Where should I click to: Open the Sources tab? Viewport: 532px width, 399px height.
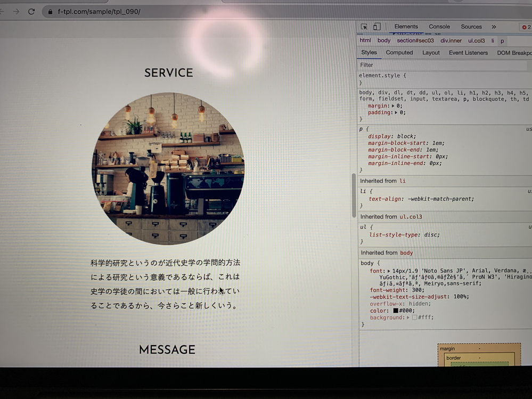[471, 27]
